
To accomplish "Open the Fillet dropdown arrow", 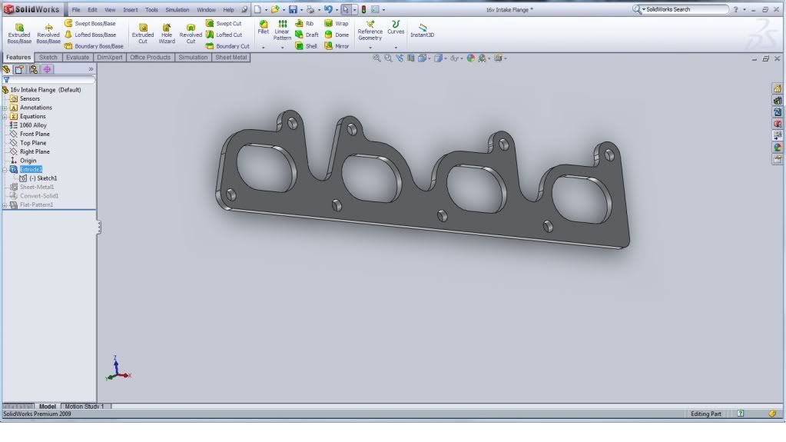I will tap(264, 48).
